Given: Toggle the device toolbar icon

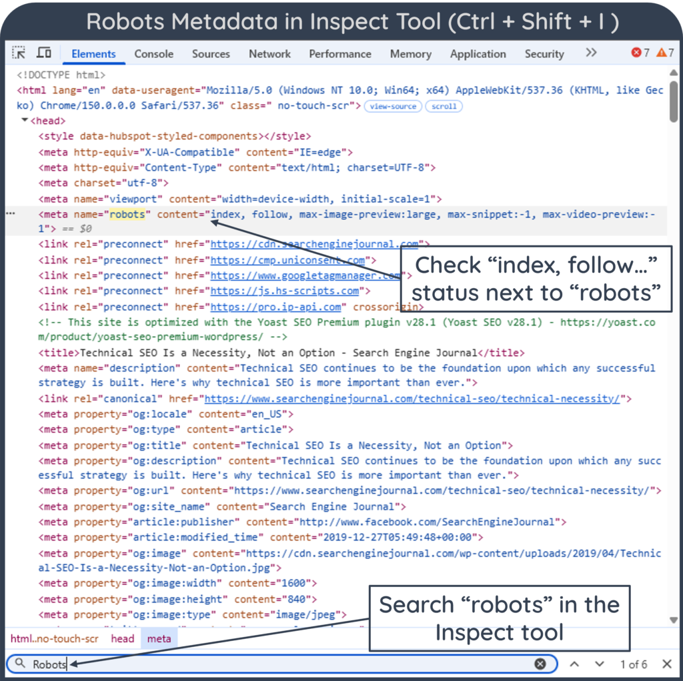Looking at the screenshot, I should (x=44, y=53).
